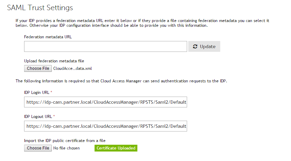Choose File for federation metadata upload
This screenshot has height=161, width=291.
point(38,68)
